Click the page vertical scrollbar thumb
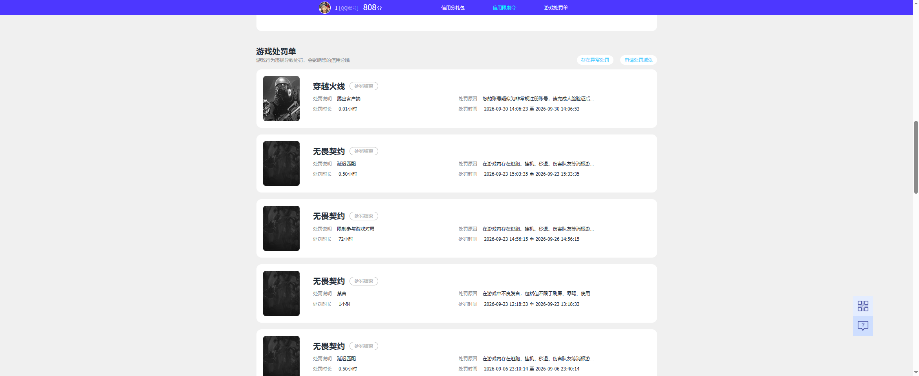Image resolution: width=919 pixels, height=376 pixels. (916, 157)
